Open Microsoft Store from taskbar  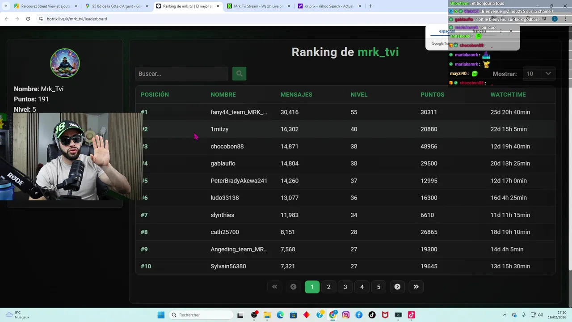tap(293, 315)
